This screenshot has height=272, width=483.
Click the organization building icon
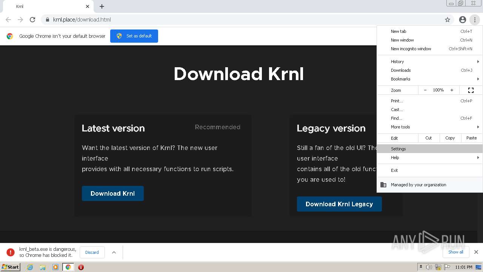(x=383, y=185)
